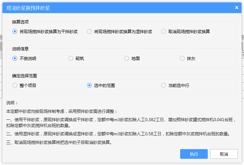Viewport: 244px width, 165px height.
Task: Click the 换算选项 group label
Action: (20, 22)
